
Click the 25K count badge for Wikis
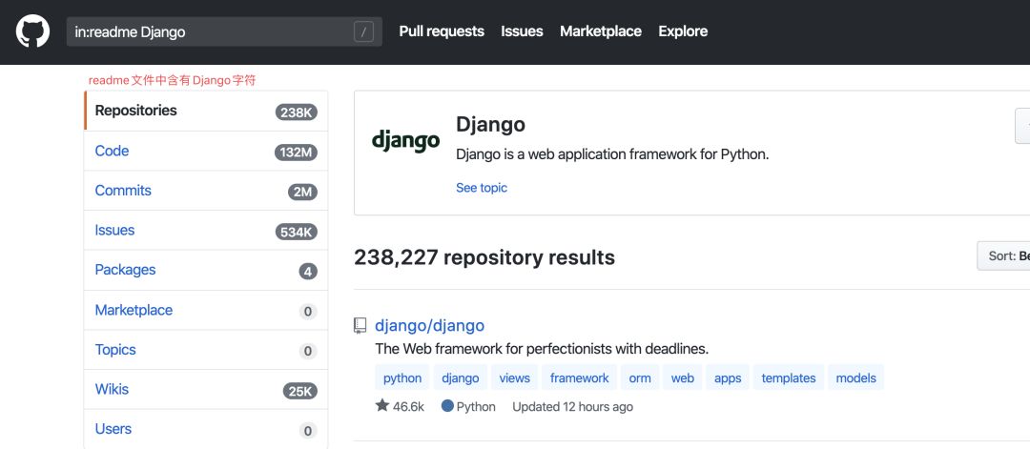300,391
